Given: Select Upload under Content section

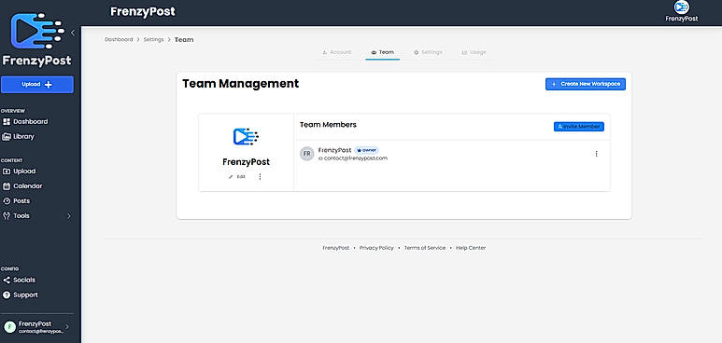Looking at the screenshot, I should coord(24,171).
